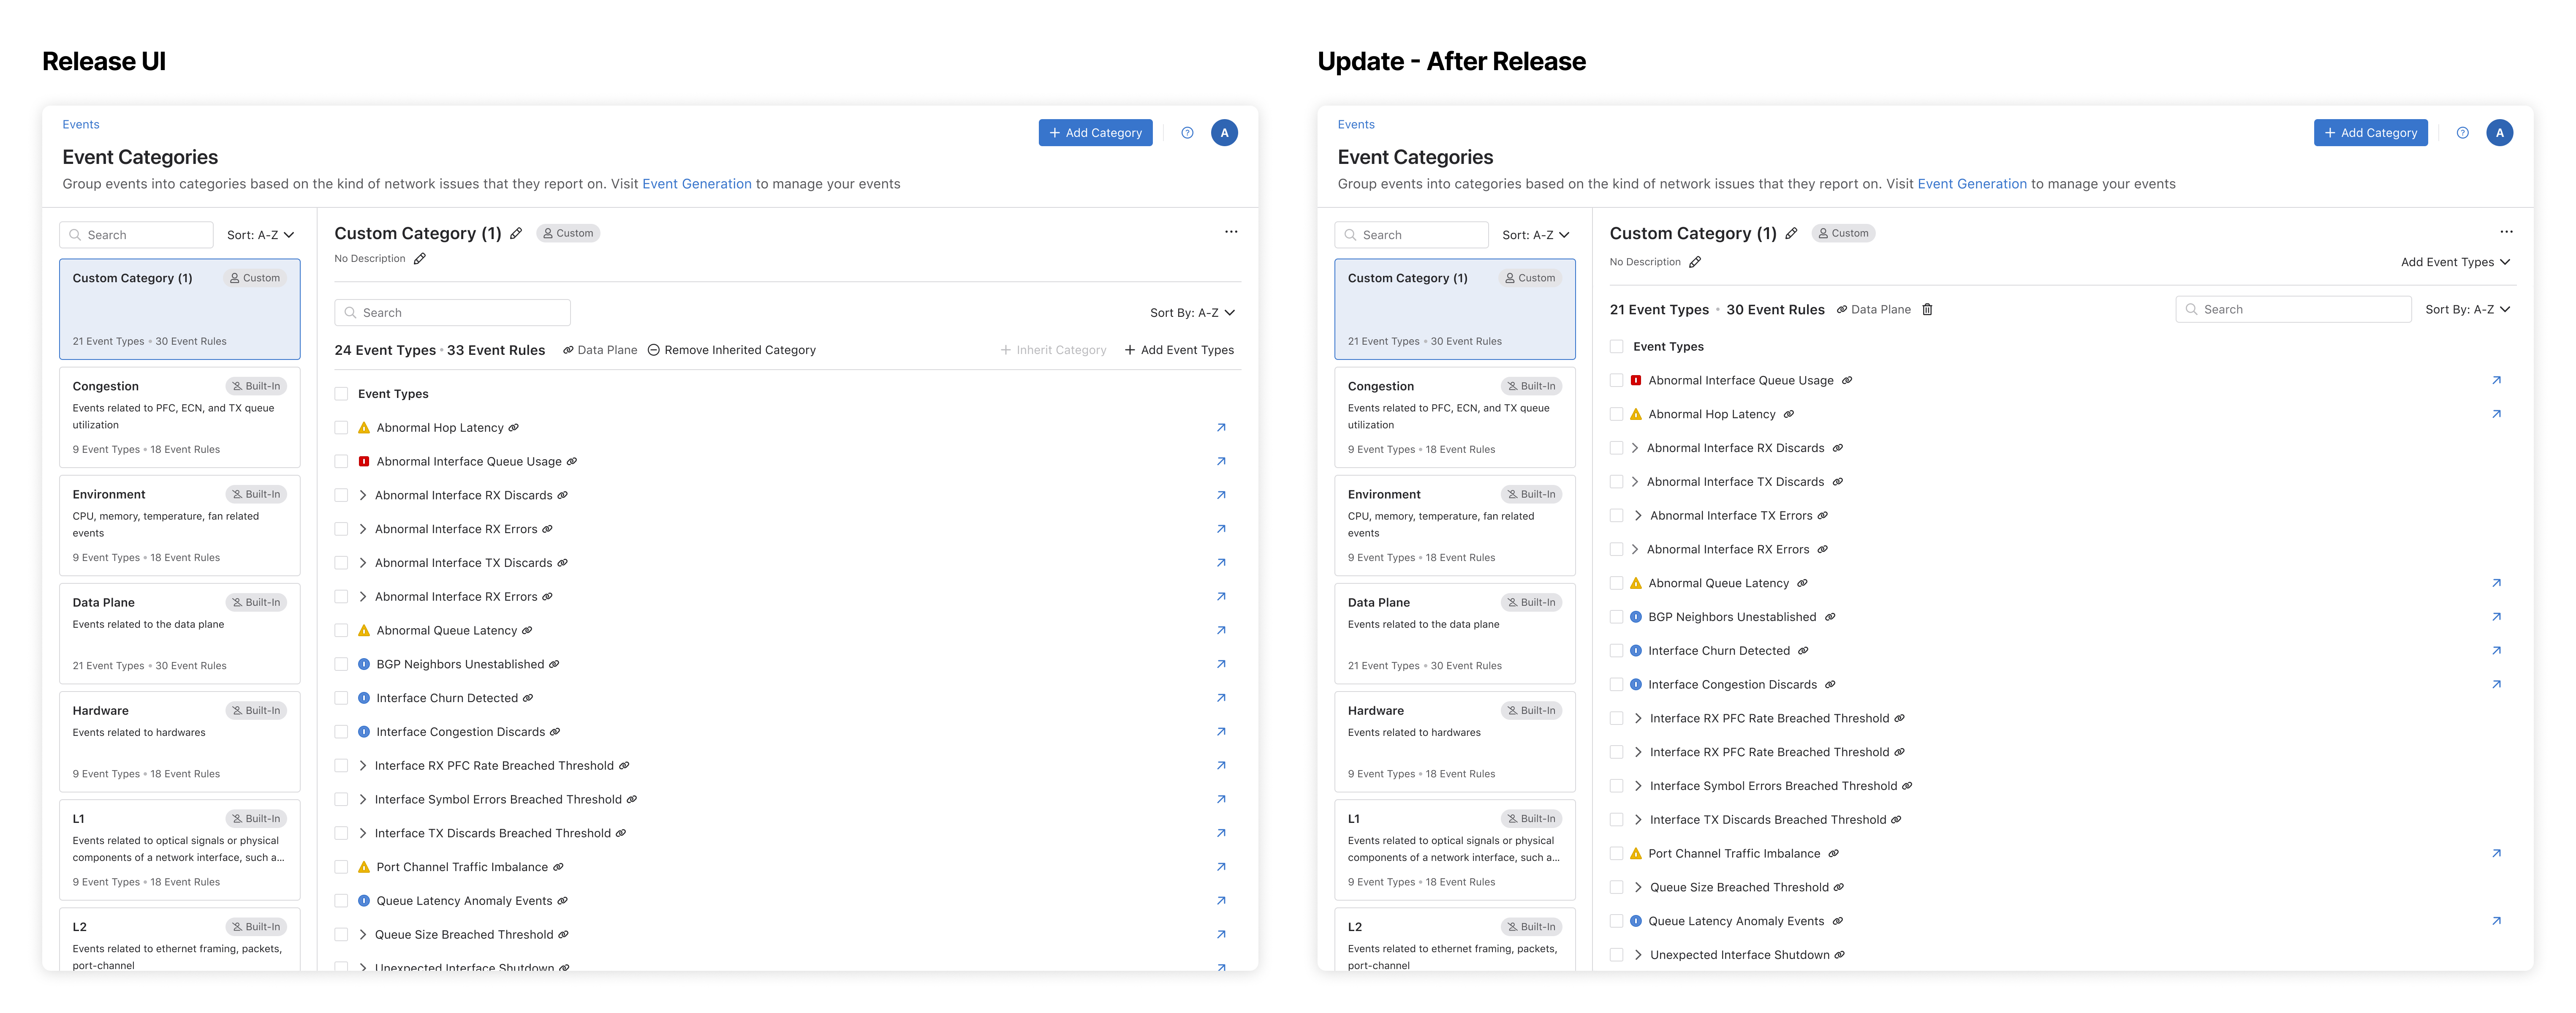Open Abnormal Hop Latency arrow in Update panel
The width and height of the screenshot is (2576, 1013).
pyautogui.click(x=2496, y=414)
